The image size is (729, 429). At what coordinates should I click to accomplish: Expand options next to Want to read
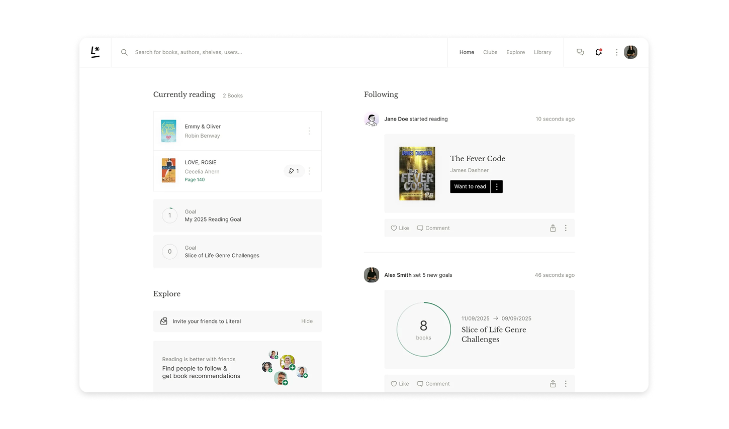click(x=497, y=186)
